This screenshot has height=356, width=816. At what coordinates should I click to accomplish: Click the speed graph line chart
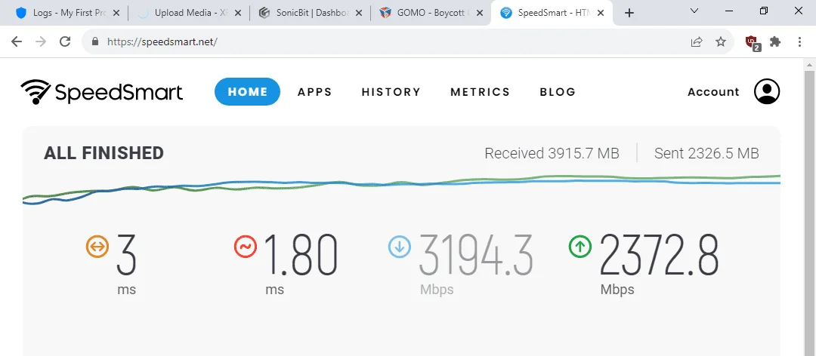[401, 189]
